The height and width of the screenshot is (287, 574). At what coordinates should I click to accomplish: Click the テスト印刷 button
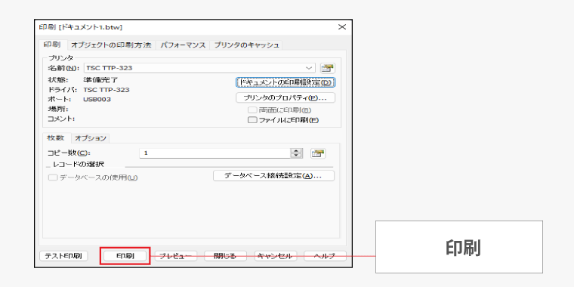63,256
